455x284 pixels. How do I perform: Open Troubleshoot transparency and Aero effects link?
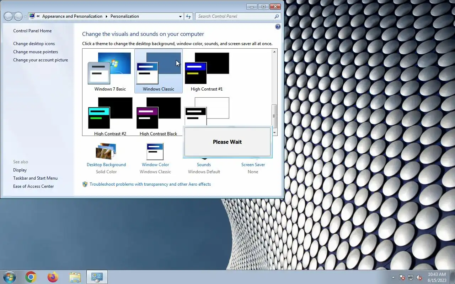coord(150,184)
